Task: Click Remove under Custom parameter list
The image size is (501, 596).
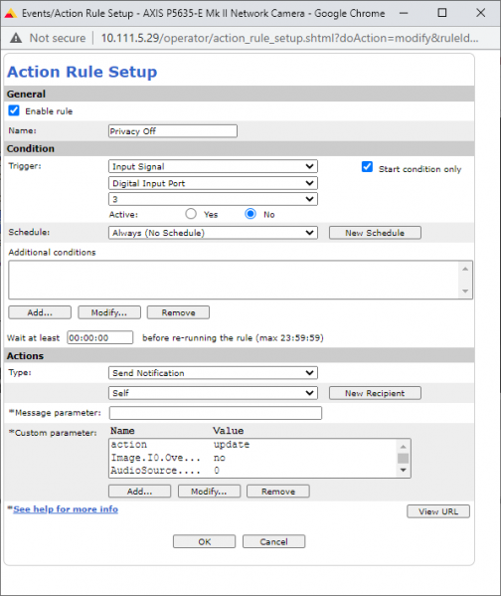Action: pos(278,492)
